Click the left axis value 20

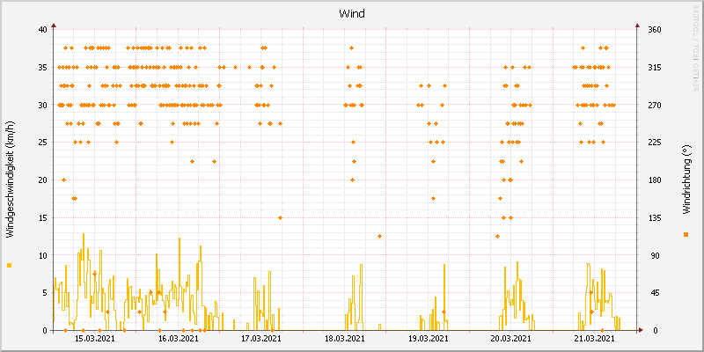42,180
